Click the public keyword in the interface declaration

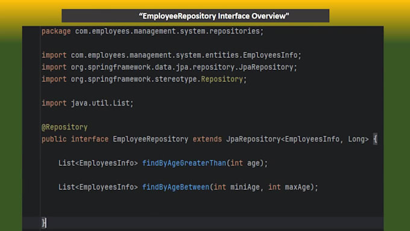[54, 139]
